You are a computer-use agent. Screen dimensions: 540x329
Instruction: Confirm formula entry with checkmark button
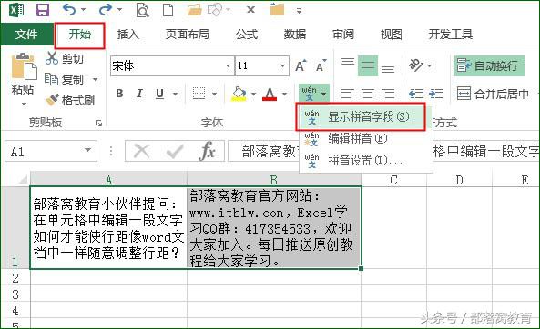[x=175, y=151]
